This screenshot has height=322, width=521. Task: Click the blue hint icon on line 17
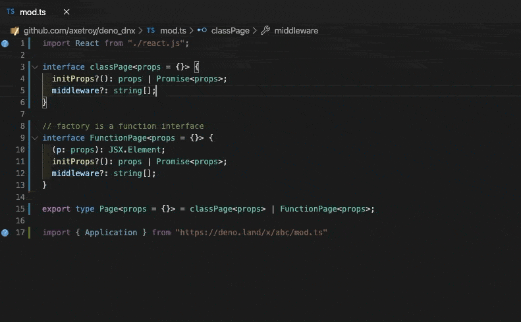(x=5, y=233)
